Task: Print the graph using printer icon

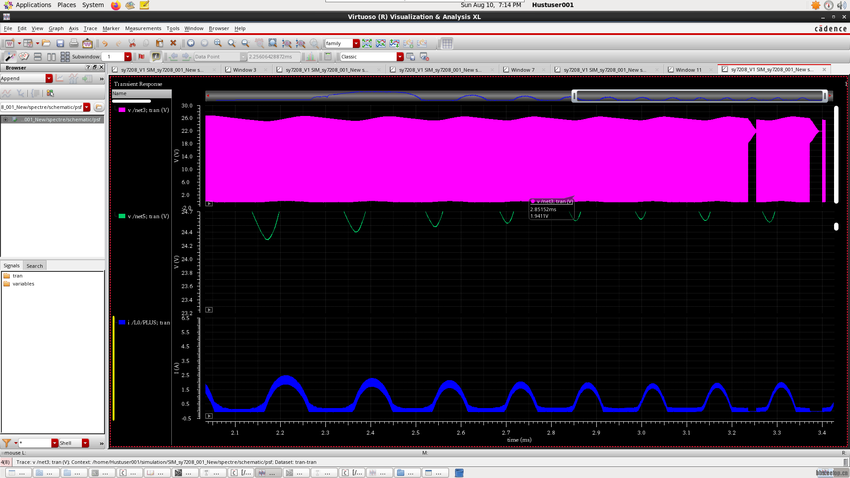Action: [x=74, y=43]
